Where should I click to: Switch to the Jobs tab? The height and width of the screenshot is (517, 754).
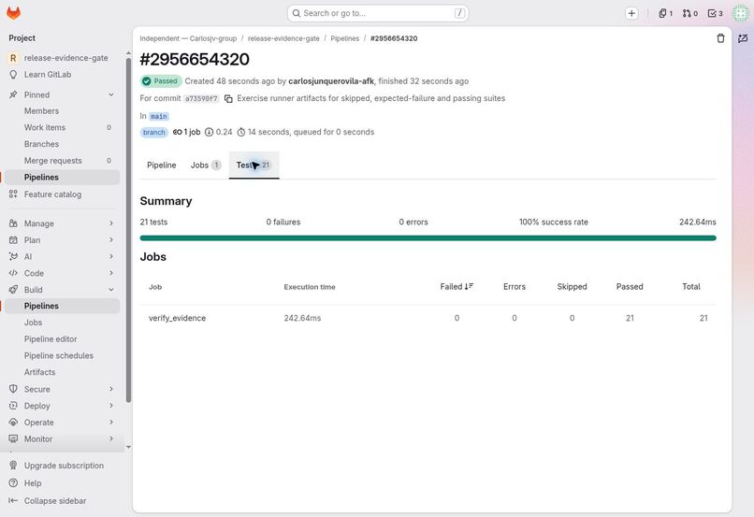tap(206, 165)
